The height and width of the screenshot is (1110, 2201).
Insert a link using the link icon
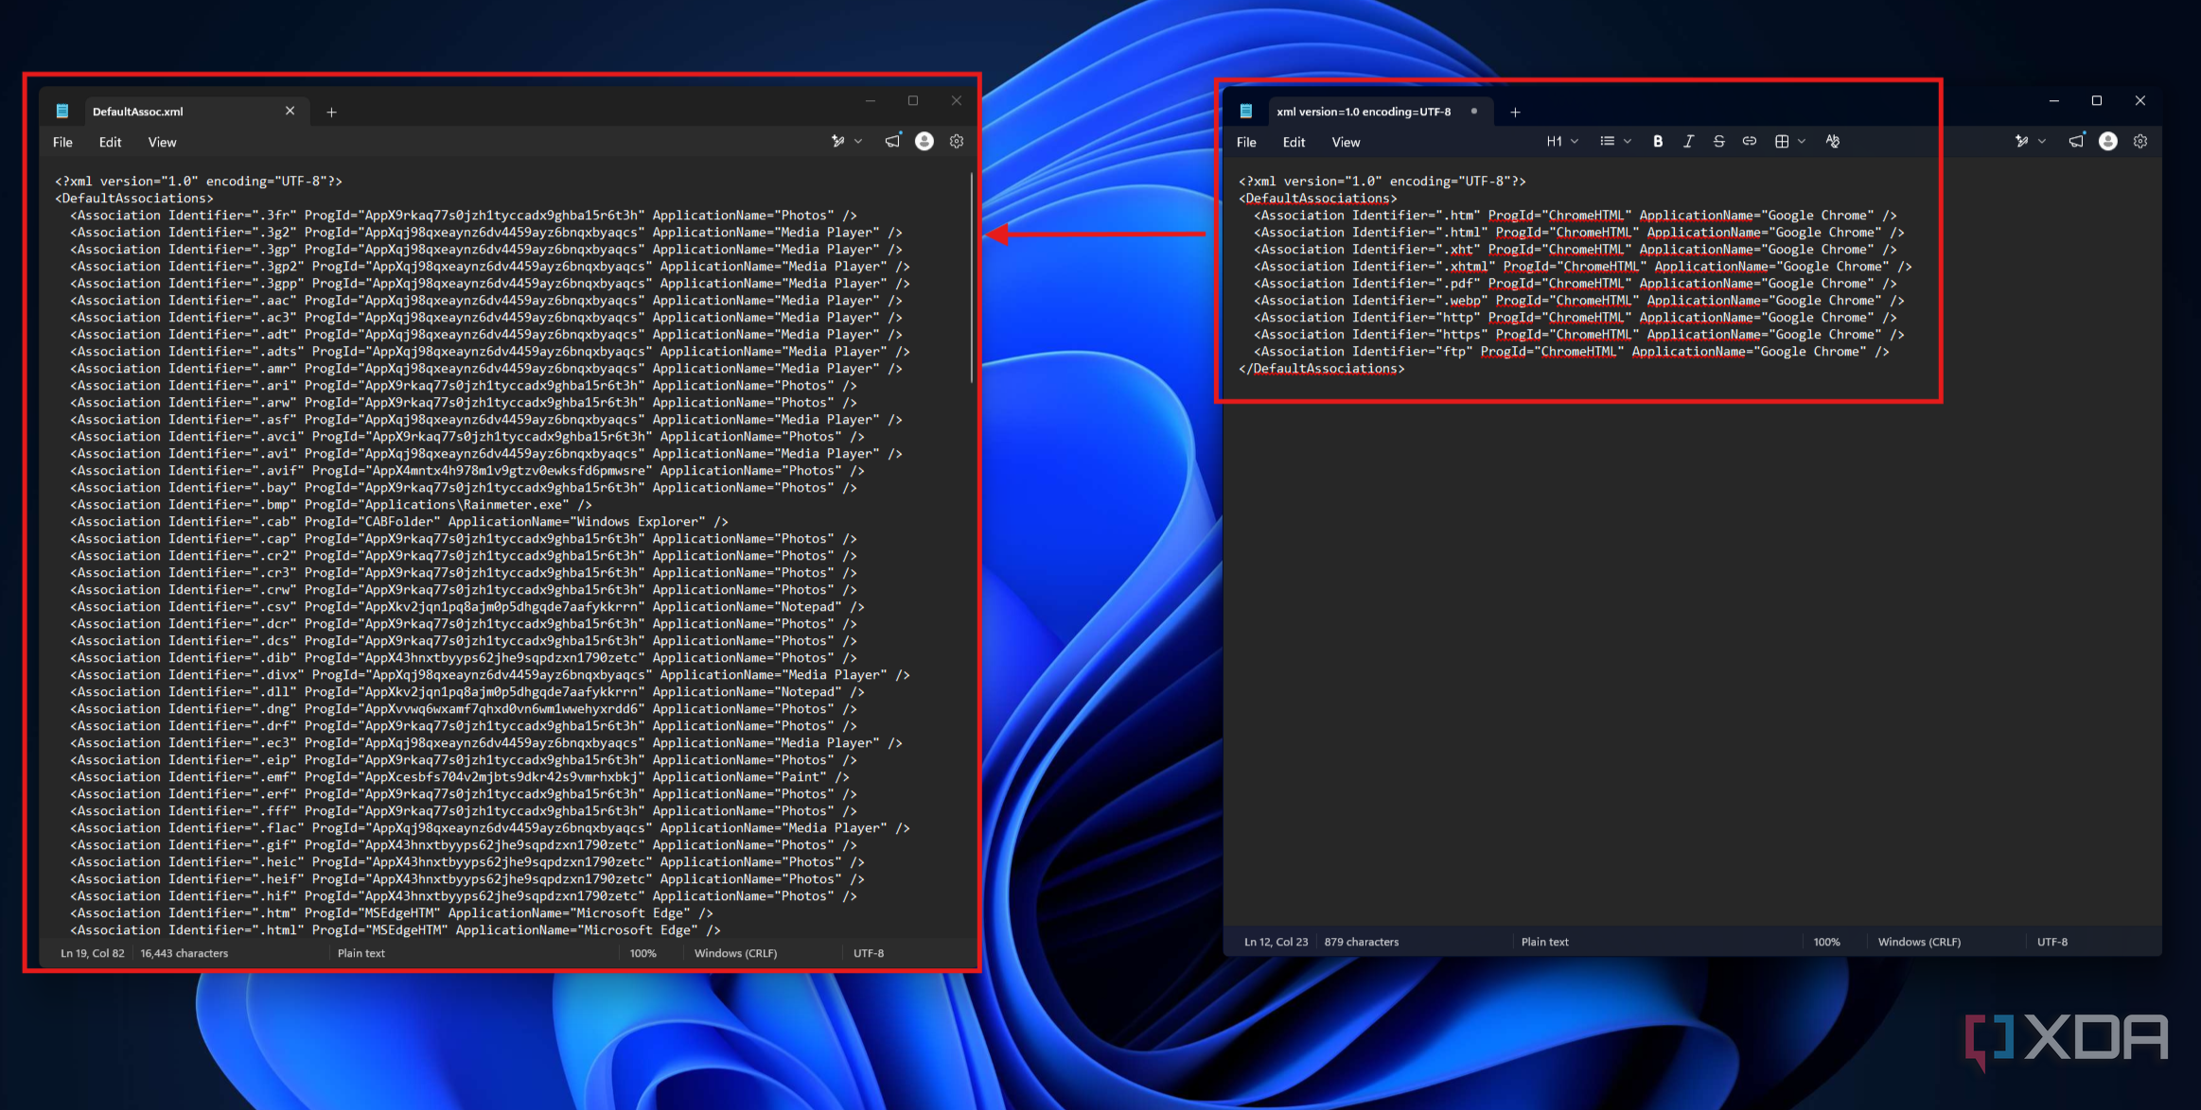[1749, 141]
